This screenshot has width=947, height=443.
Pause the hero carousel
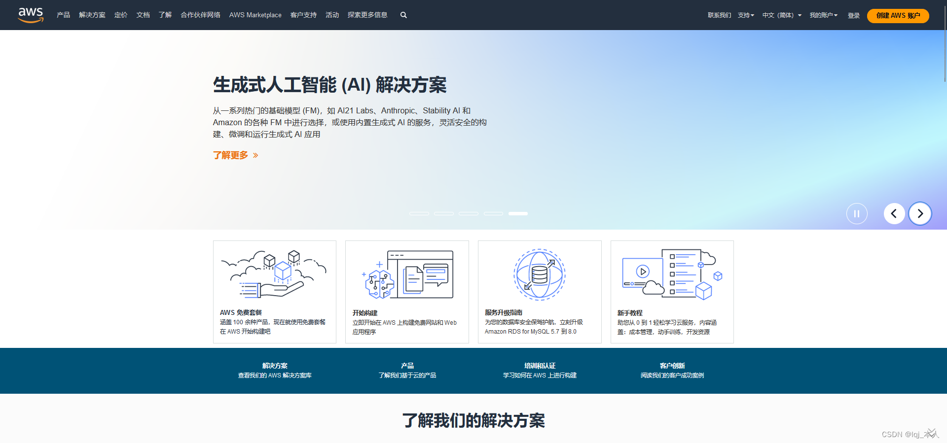857,214
